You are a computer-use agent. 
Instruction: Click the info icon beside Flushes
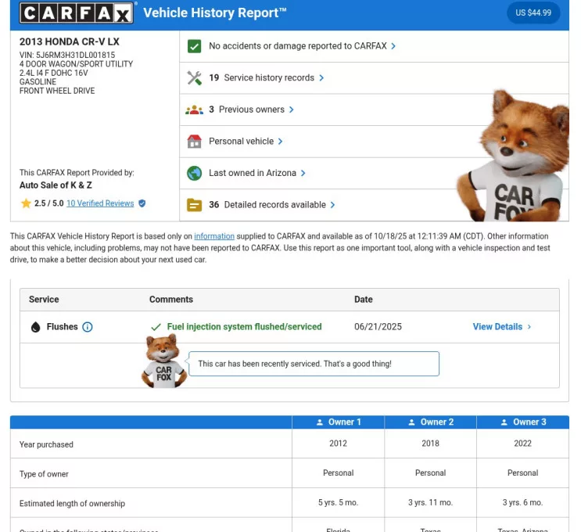click(88, 327)
